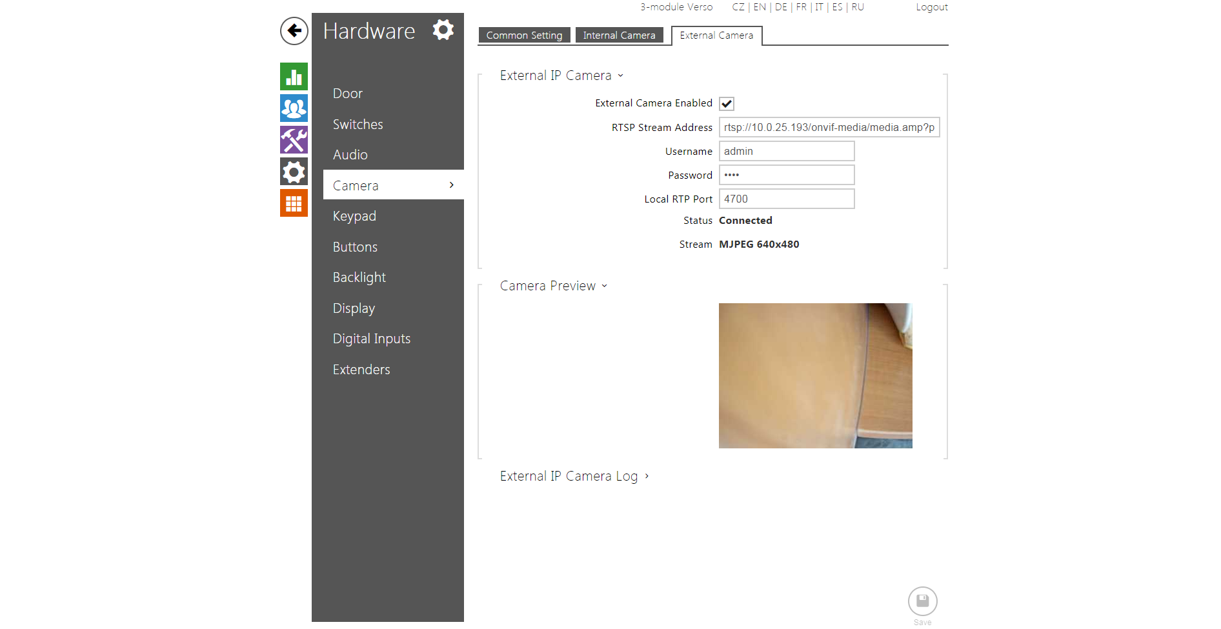The height and width of the screenshot is (629, 1221).
Task: Uncheck External Camera Enabled checkbox
Action: (x=727, y=104)
